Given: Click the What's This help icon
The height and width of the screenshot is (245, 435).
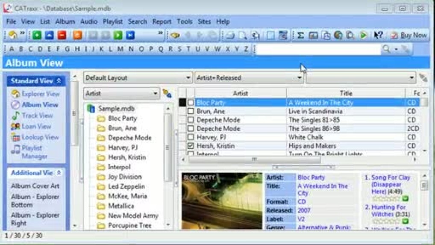Looking at the screenshot, I should pos(378,35).
